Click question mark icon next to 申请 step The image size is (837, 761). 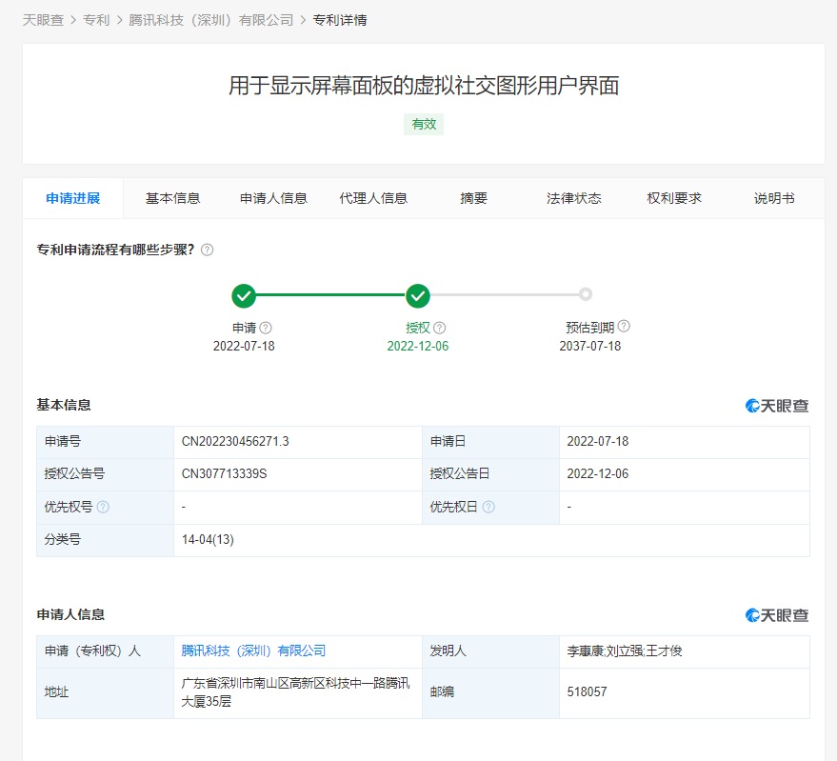pos(266,328)
